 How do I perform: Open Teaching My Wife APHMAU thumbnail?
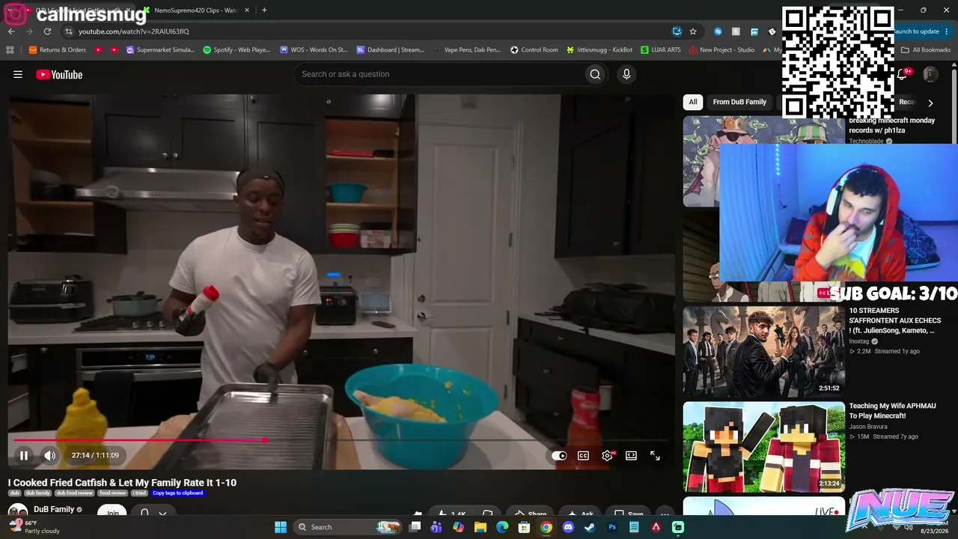click(763, 447)
